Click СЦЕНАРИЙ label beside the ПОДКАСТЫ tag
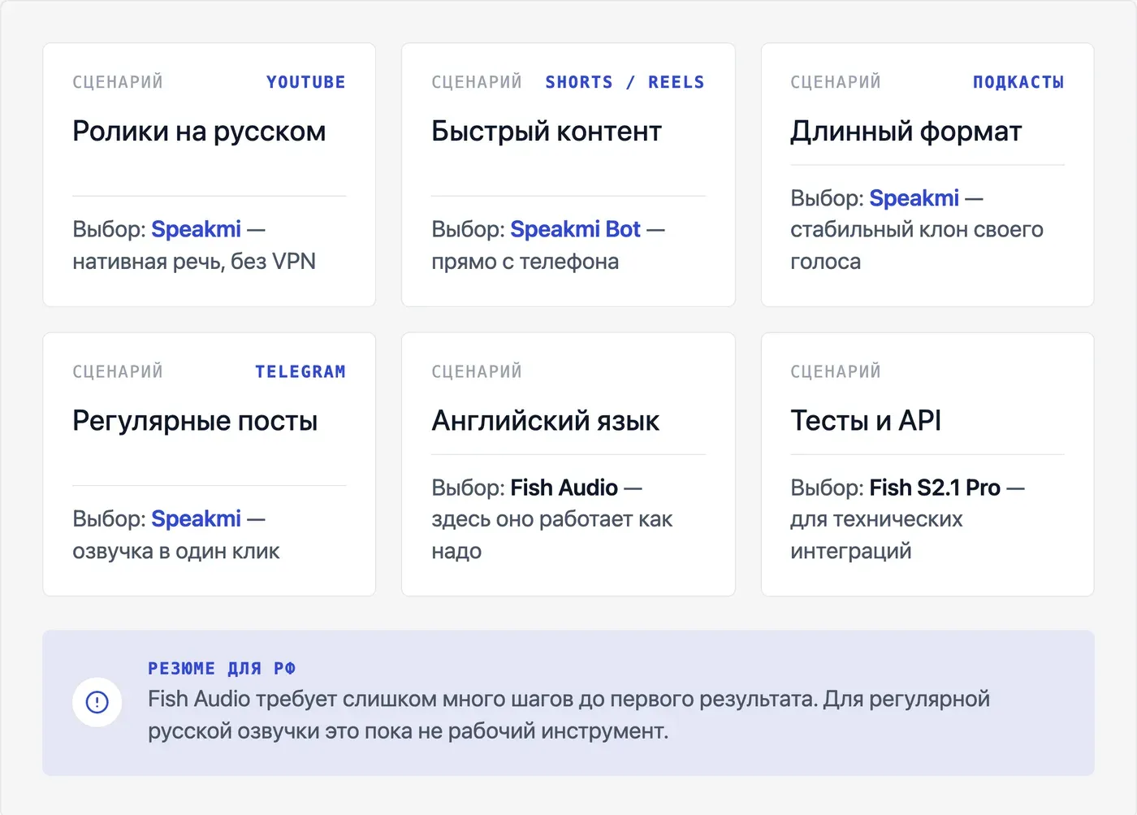This screenshot has height=815, width=1137. pos(836,82)
